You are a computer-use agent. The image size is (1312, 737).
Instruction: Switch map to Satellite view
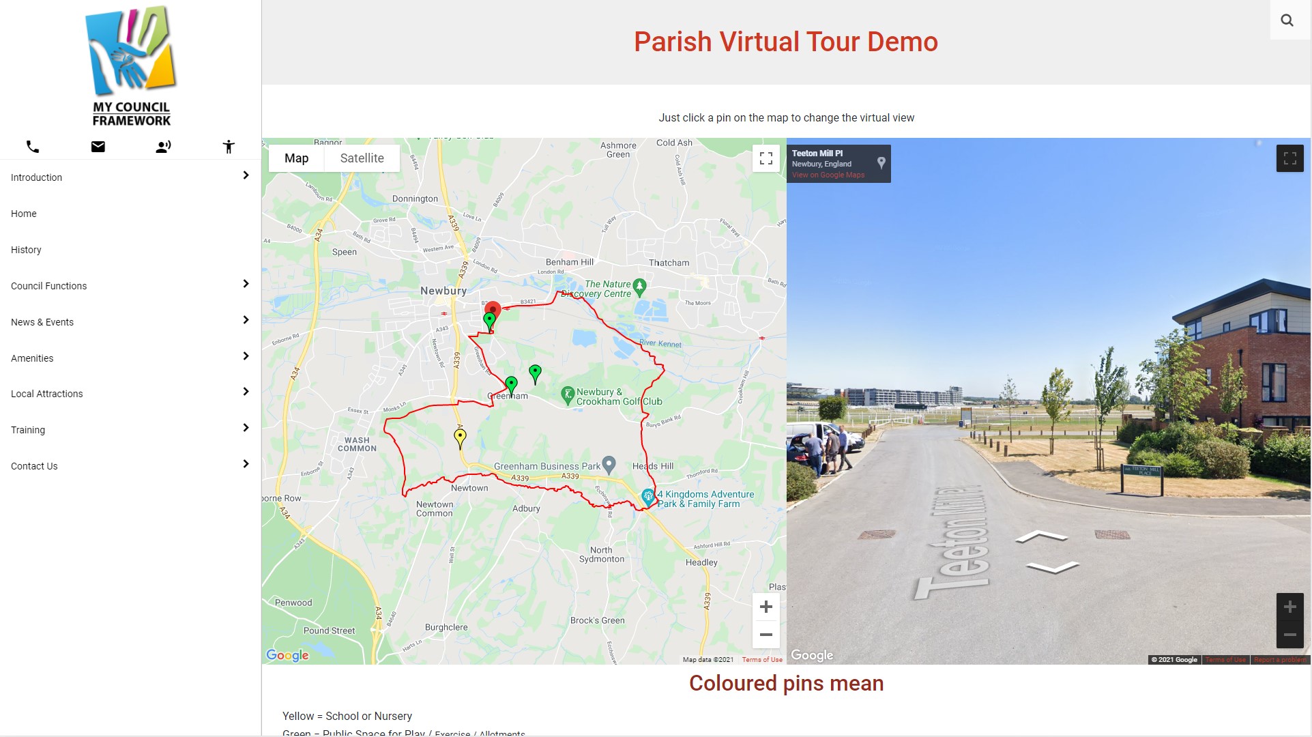coord(362,158)
